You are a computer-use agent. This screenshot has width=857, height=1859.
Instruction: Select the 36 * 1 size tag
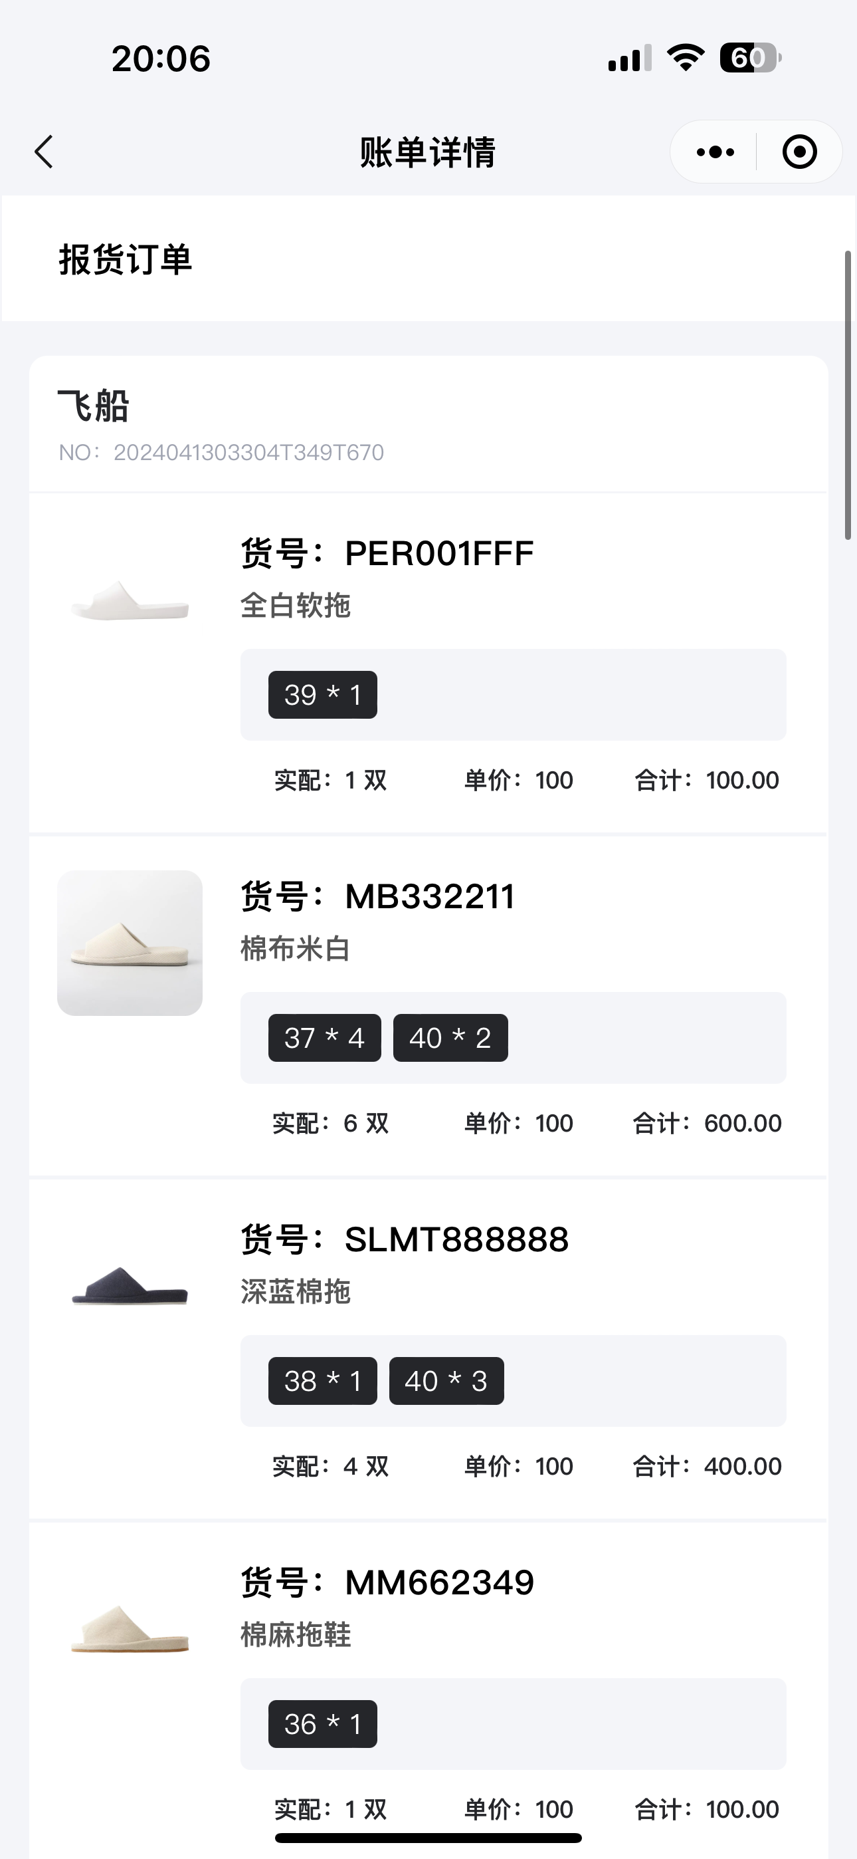tap(322, 1724)
